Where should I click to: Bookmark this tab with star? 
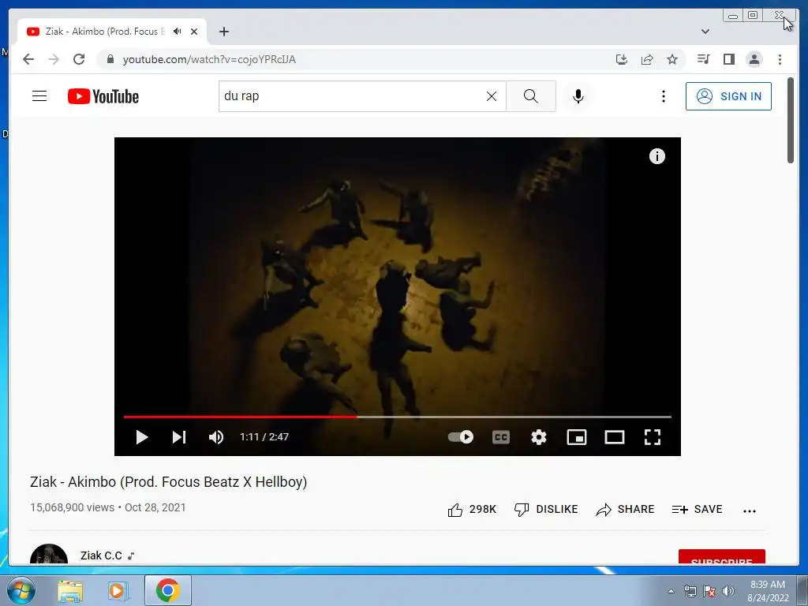pyautogui.click(x=672, y=59)
